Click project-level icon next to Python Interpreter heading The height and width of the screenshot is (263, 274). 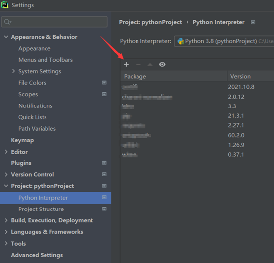[x=253, y=22]
